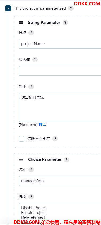Image resolution: width=101 pixels, height=225 pixels.
Task: Click the manageOpts name input field
Action: tap(60, 181)
